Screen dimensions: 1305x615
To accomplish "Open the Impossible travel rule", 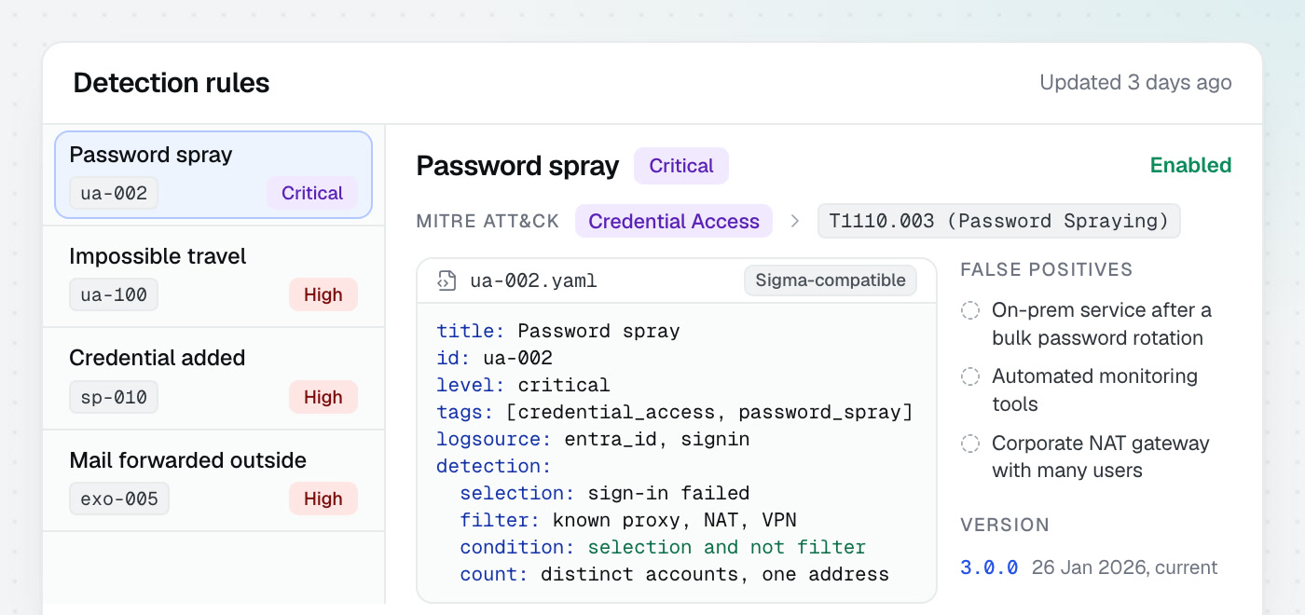I will (x=213, y=277).
